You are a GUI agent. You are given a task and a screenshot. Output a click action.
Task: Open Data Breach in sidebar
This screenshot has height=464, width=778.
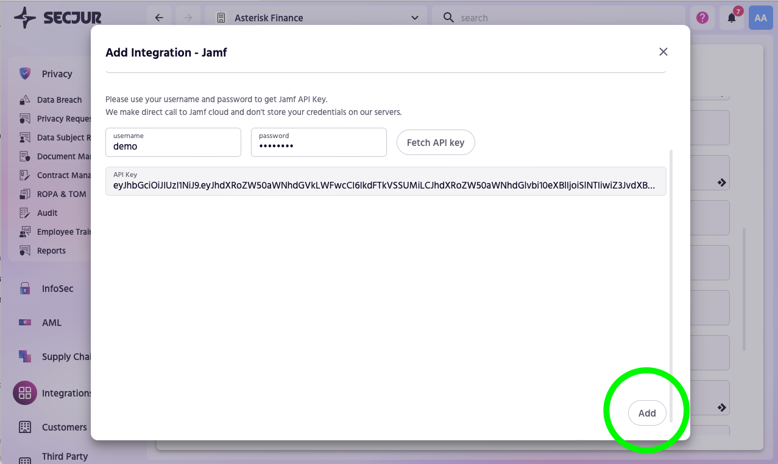[59, 100]
